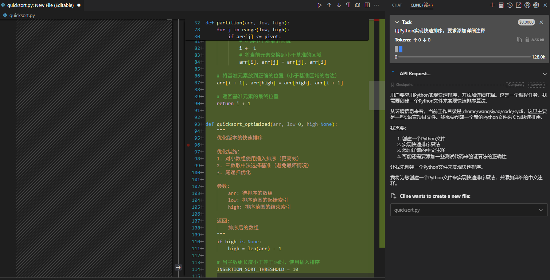The width and height of the screenshot is (550, 280).
Task: Open Cline task history icon
Action: coord(510,5)
